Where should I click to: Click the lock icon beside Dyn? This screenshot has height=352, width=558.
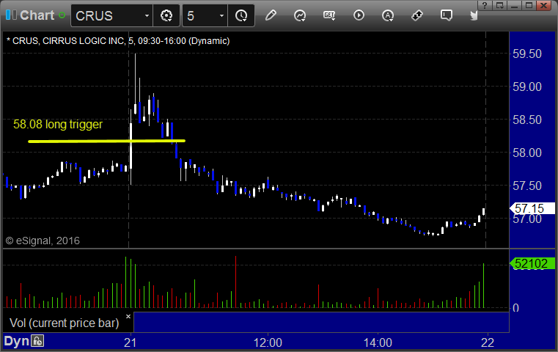click(37, 341)
